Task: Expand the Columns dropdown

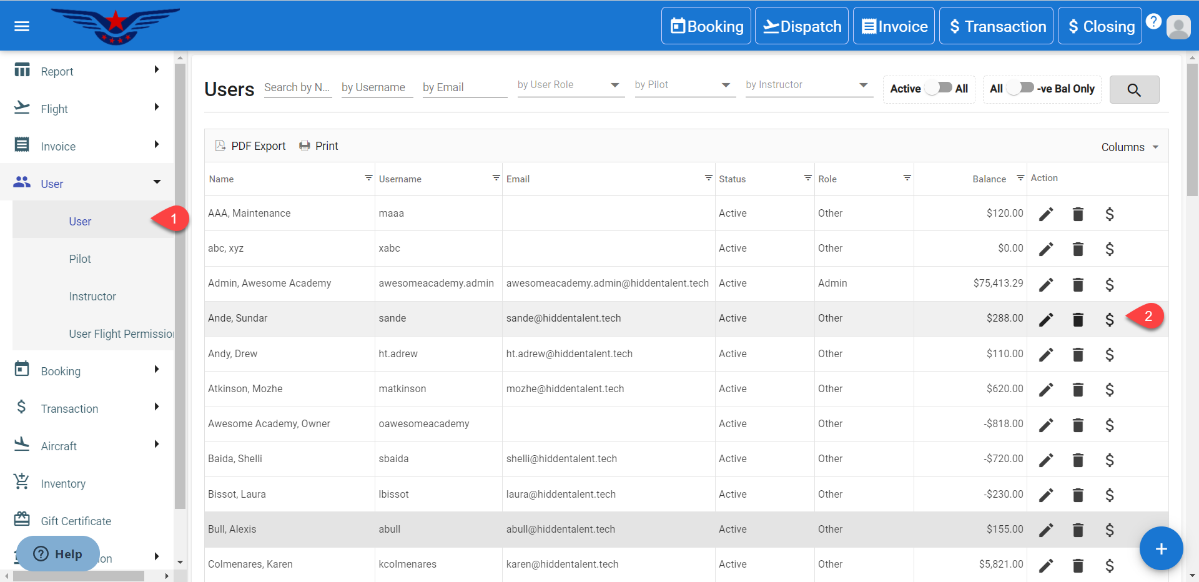Action: 1130,147
